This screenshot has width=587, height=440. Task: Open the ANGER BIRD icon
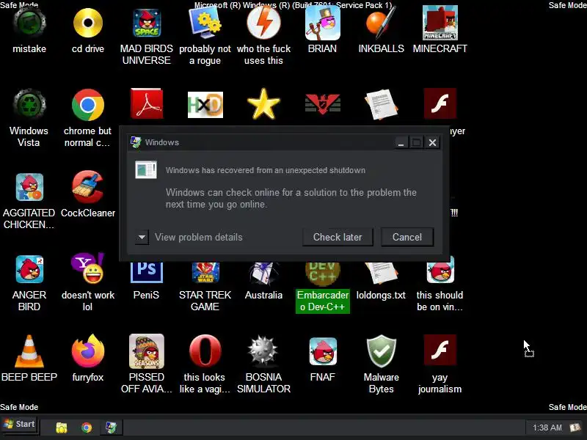tap(29, 269)
